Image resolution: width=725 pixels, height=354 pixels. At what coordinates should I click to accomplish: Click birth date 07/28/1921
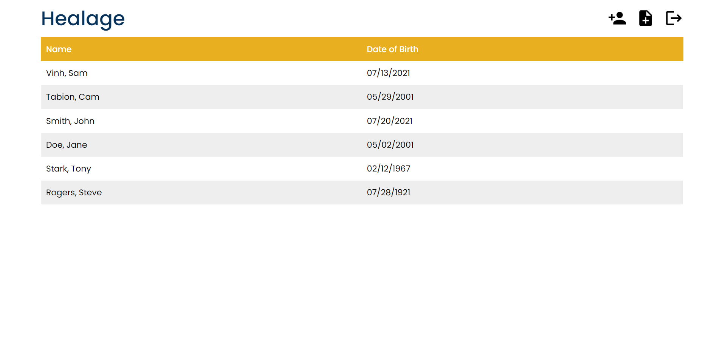point(389,192)
